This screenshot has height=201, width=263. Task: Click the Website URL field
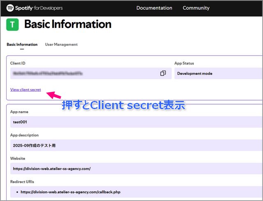tap(136, 169)
